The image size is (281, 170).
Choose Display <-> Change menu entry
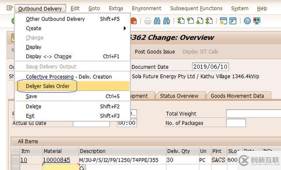coord(72,57)
